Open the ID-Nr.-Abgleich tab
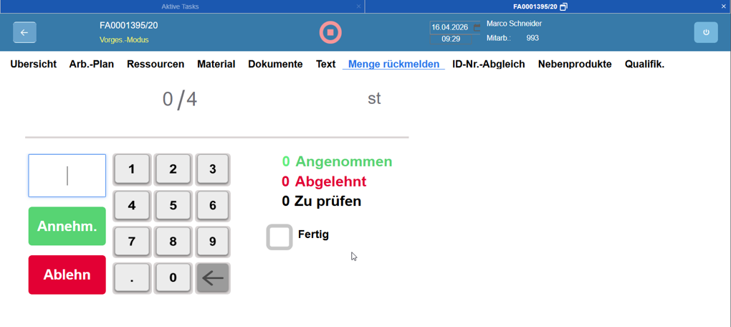 (488, 64)
